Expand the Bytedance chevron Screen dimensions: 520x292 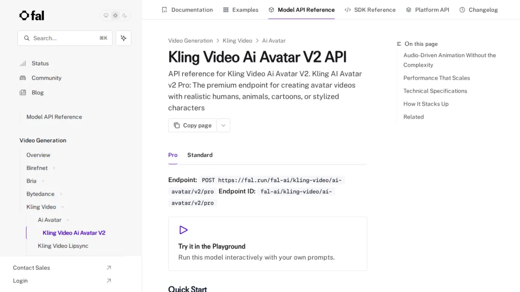pyautogui.click(x=61, y=194)
